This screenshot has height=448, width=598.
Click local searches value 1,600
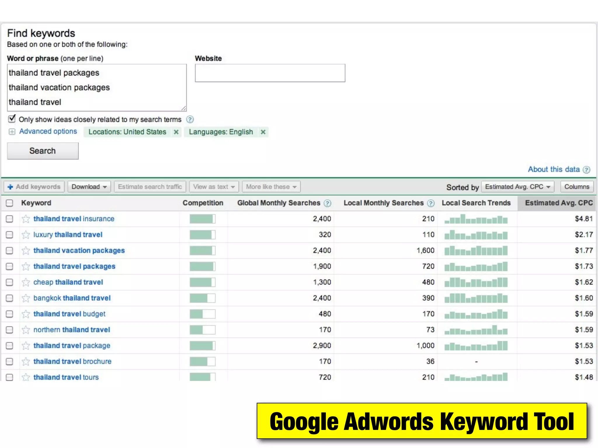(x=425, y=251)
